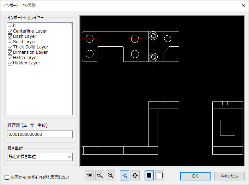Select the Dimension Layer list label

30,52
